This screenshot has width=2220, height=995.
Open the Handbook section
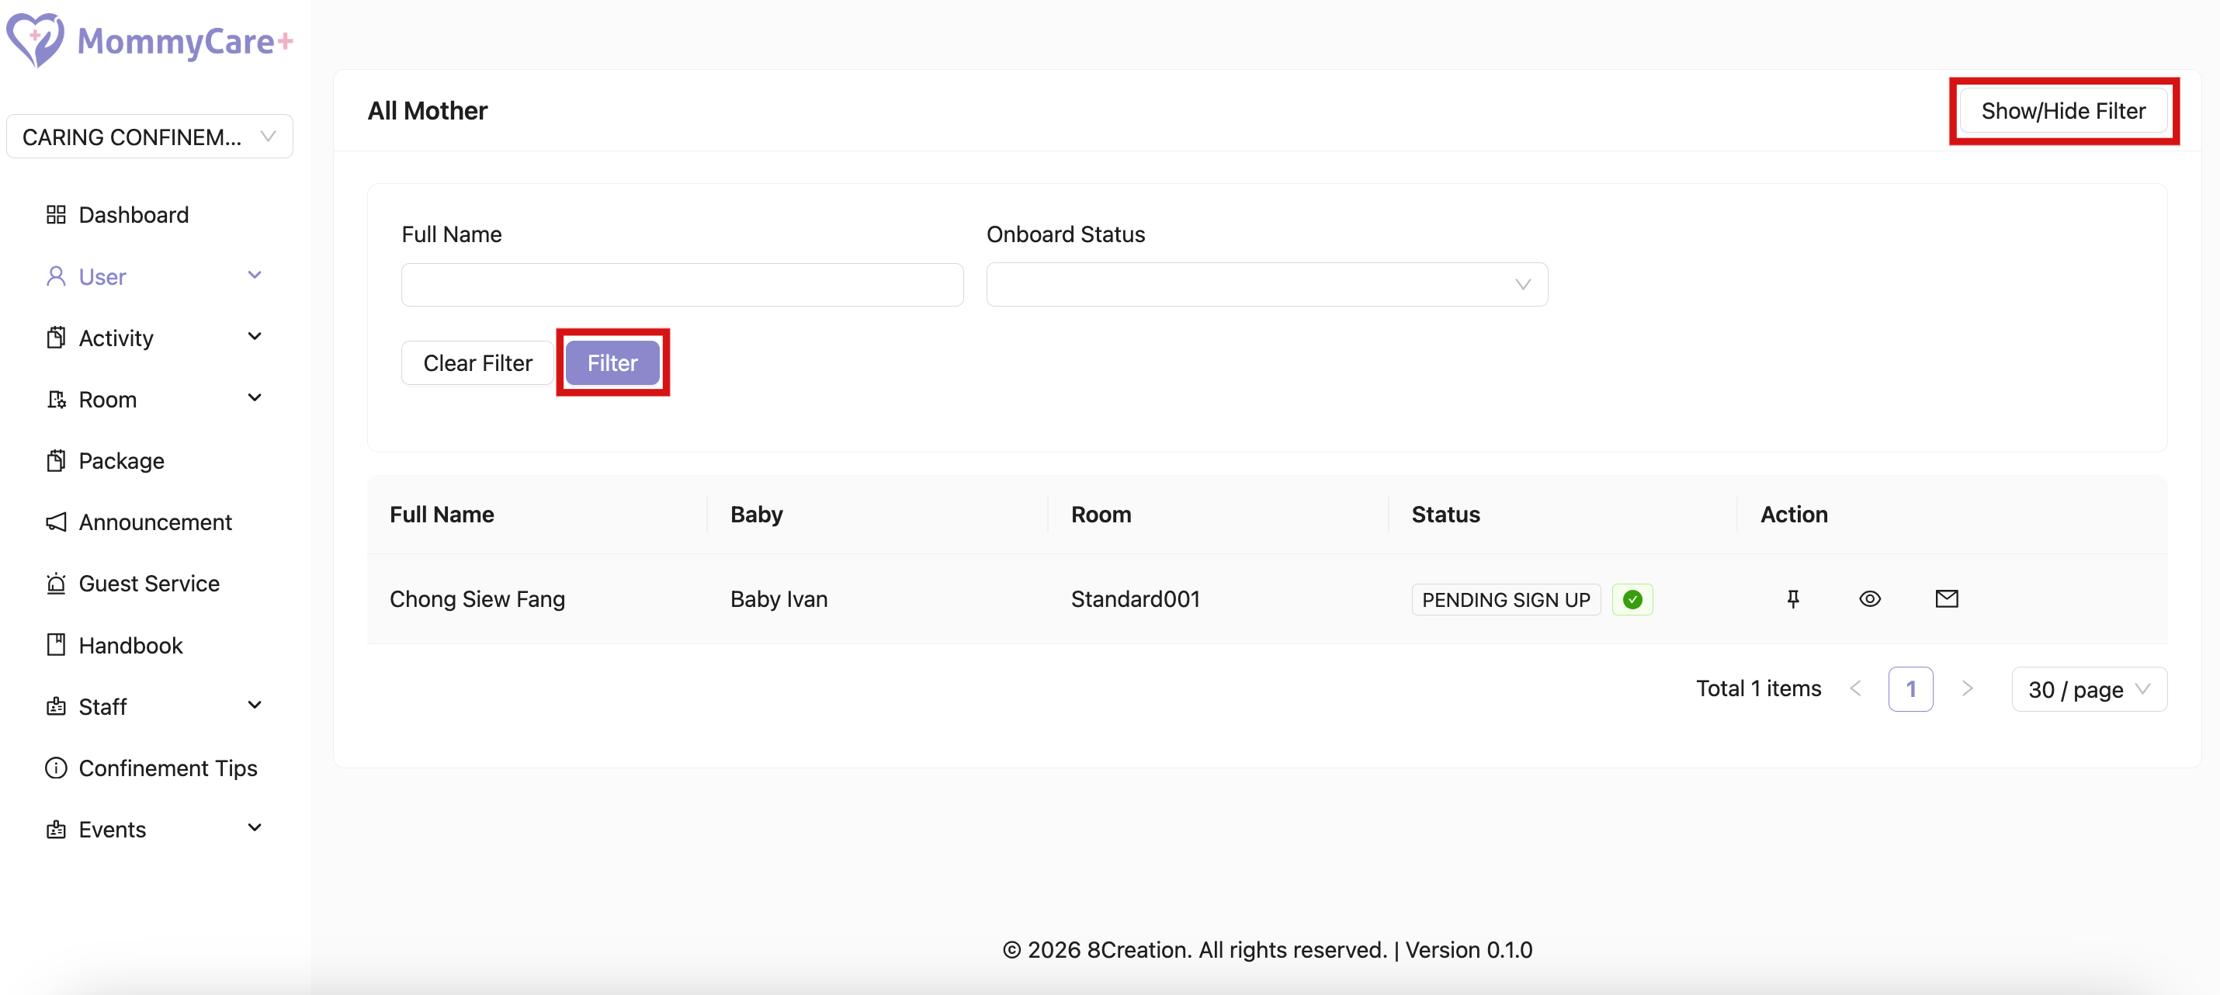click(x=130, y=645)
